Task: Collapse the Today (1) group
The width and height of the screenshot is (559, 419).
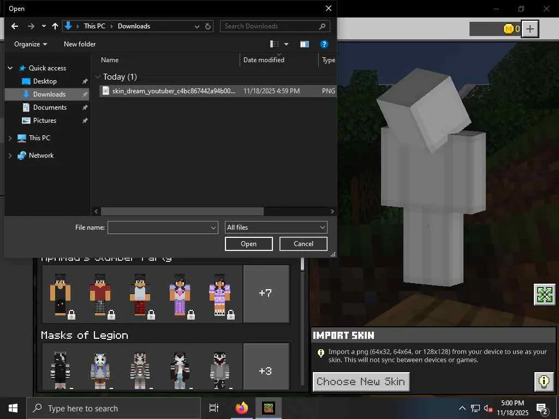Action: pyautogui.click(x=98, y=76)
